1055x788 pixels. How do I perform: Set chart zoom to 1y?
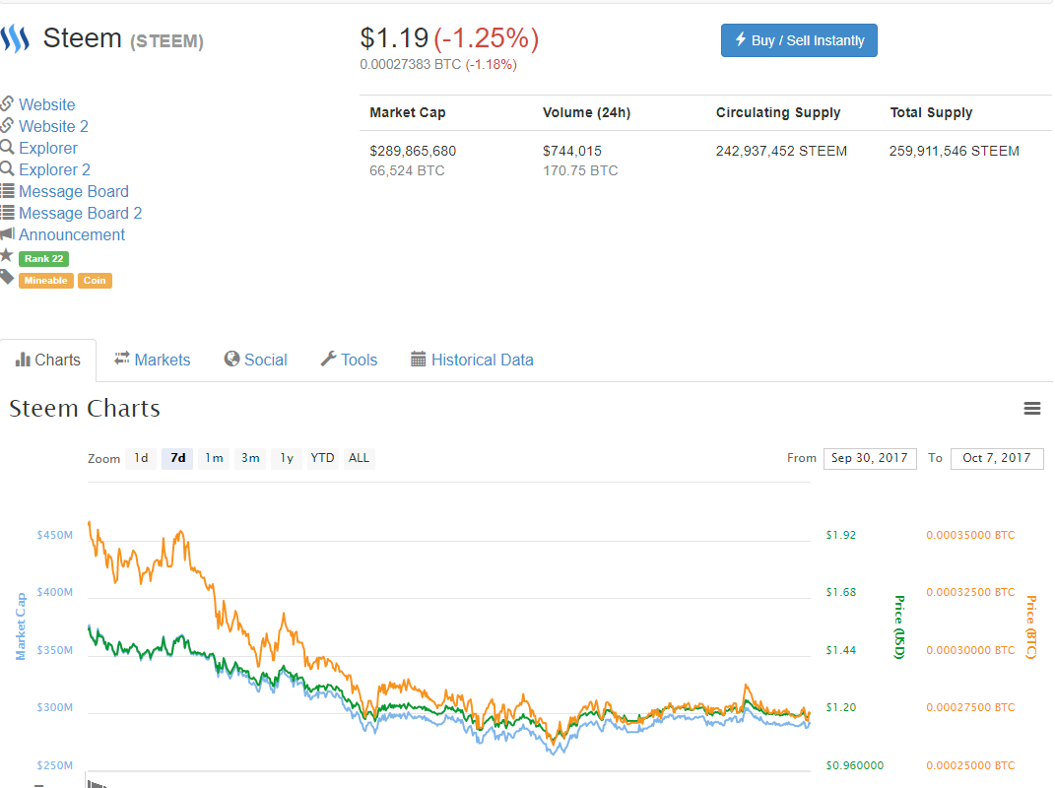point(287,458)
